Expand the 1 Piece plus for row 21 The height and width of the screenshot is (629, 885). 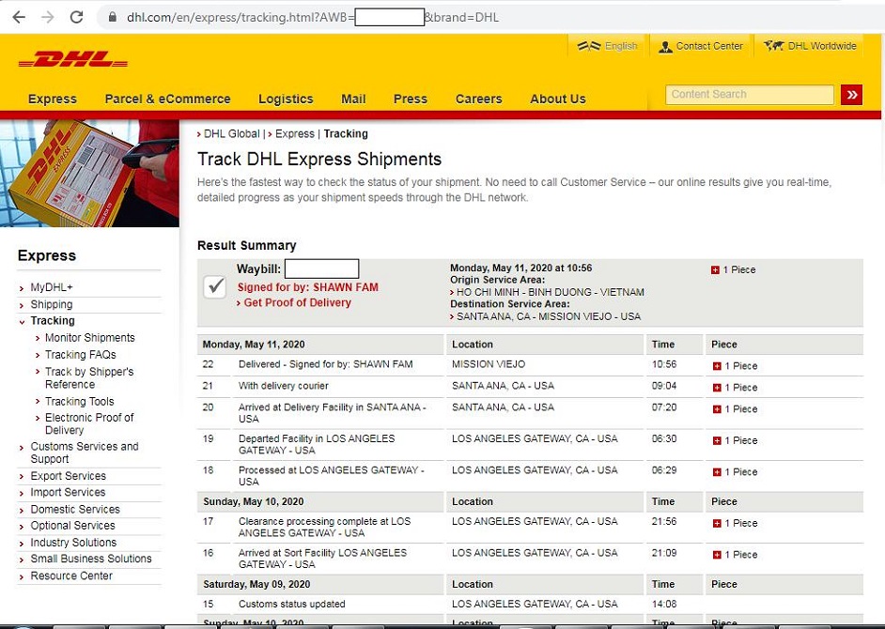click(717, 388)
